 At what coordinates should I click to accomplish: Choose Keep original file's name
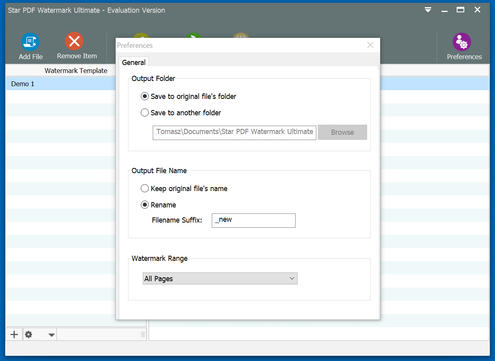184,189
